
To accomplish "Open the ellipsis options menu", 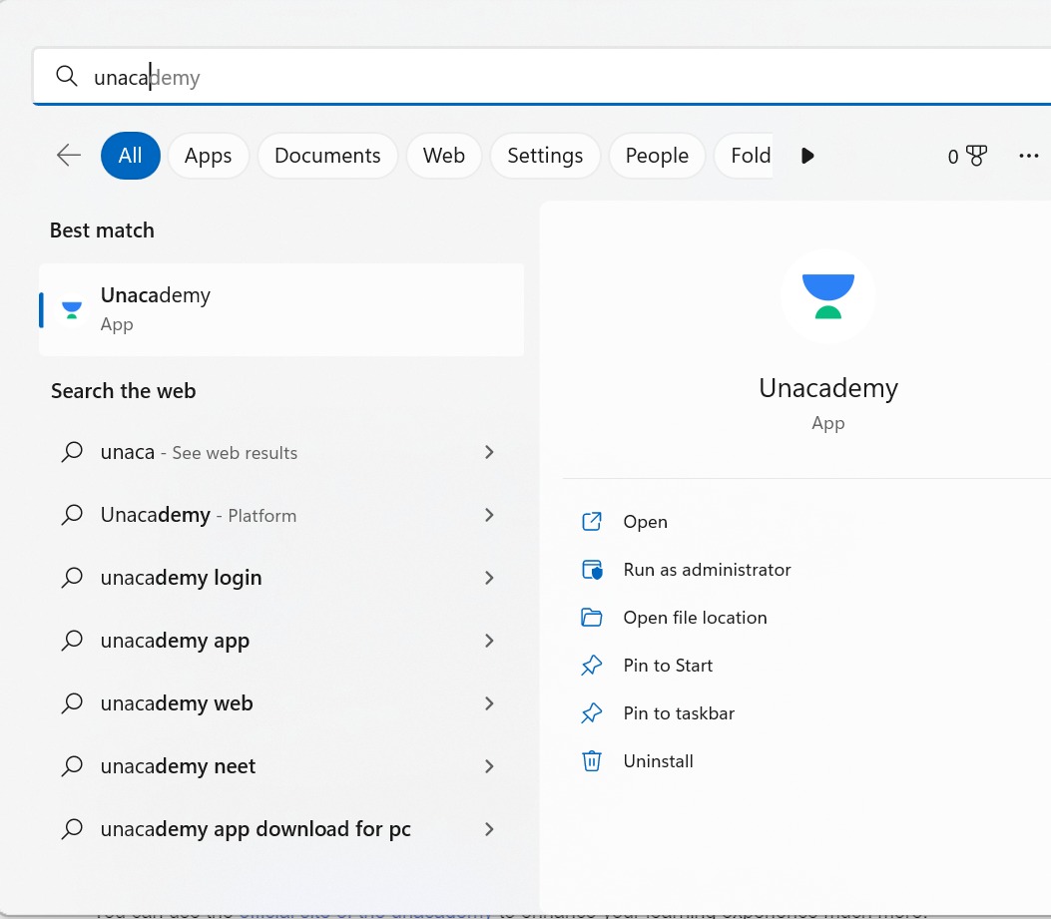I will [1029, 156].
